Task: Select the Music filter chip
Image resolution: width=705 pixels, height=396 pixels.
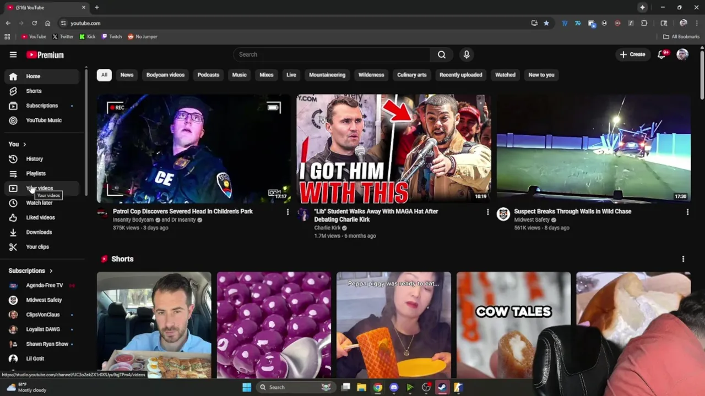Action: coord(239,75)
